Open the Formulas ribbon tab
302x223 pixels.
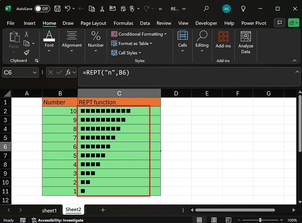(123, 23)
